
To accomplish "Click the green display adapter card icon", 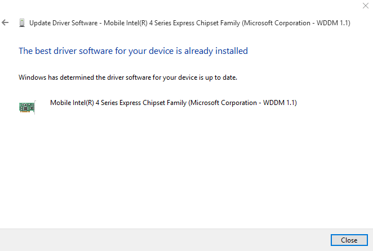I will point(27,107).
